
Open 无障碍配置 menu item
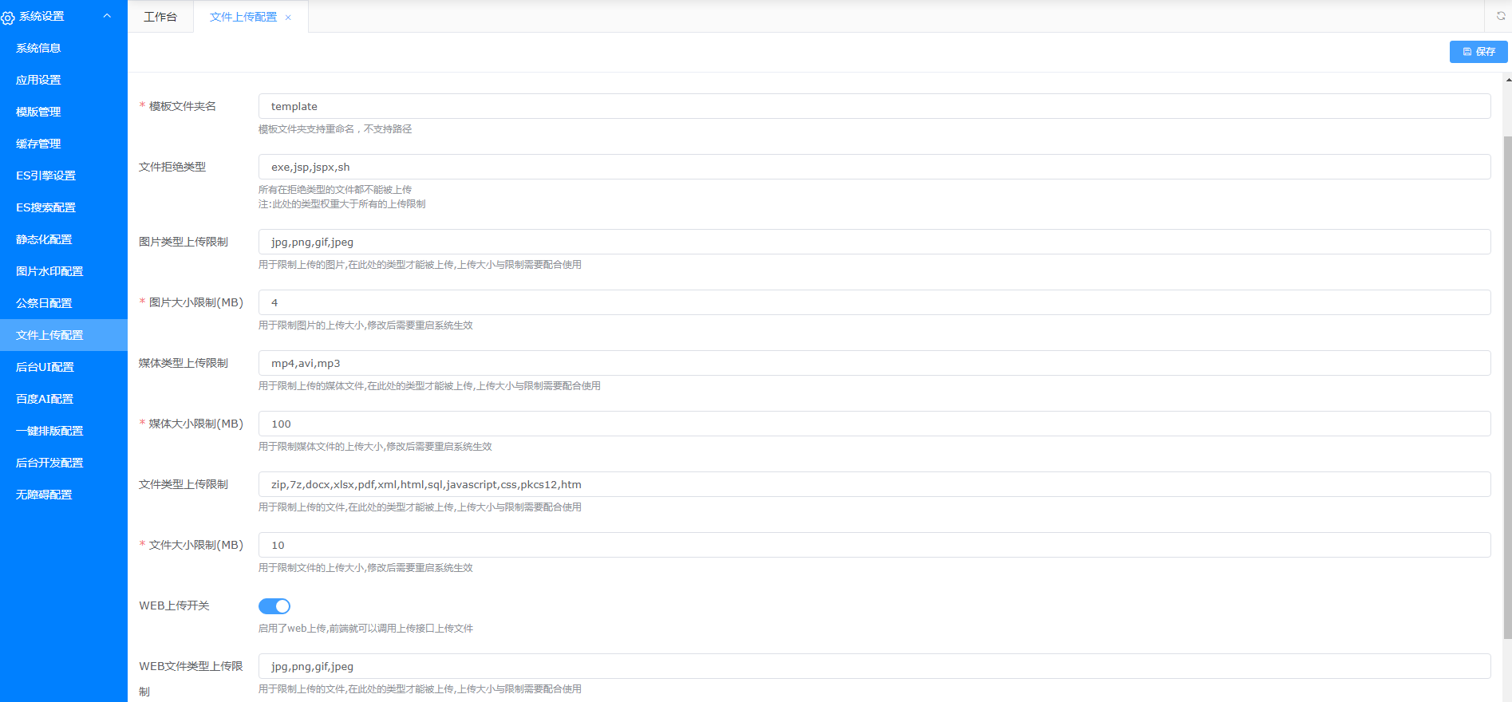point(44,495)
